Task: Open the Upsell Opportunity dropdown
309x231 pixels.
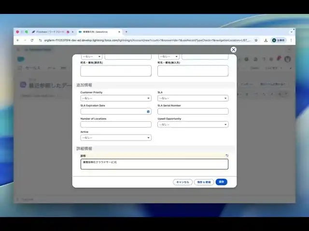Action: click(193, 124)
